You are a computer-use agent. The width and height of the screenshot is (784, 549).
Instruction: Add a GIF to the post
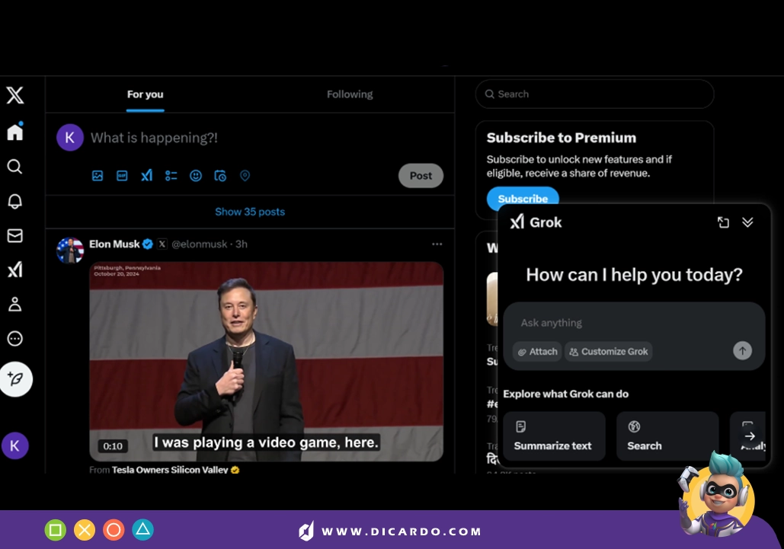[122, 176]
